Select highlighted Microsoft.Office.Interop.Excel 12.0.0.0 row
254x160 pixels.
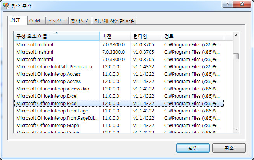[x=119, y=104]
